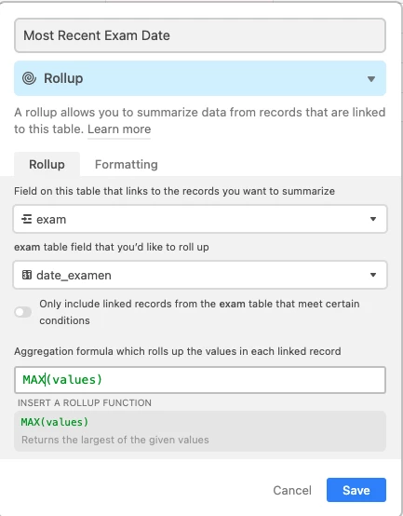Insert the suggested MAX(values) rollup function

[x=55, y=422]
